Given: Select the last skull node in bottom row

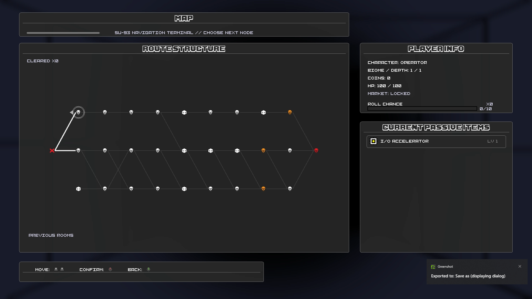Looking at the screenshot, I should pyautogui.click(x=290, y=189).
